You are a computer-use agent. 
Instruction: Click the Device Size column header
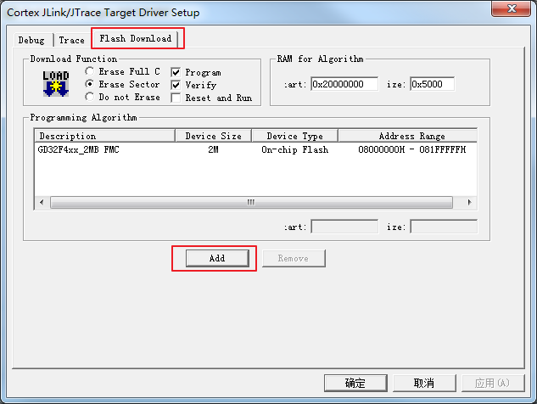point(214,136)
